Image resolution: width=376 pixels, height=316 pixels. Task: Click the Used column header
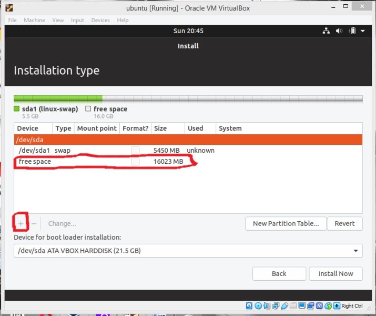[200, 128]
